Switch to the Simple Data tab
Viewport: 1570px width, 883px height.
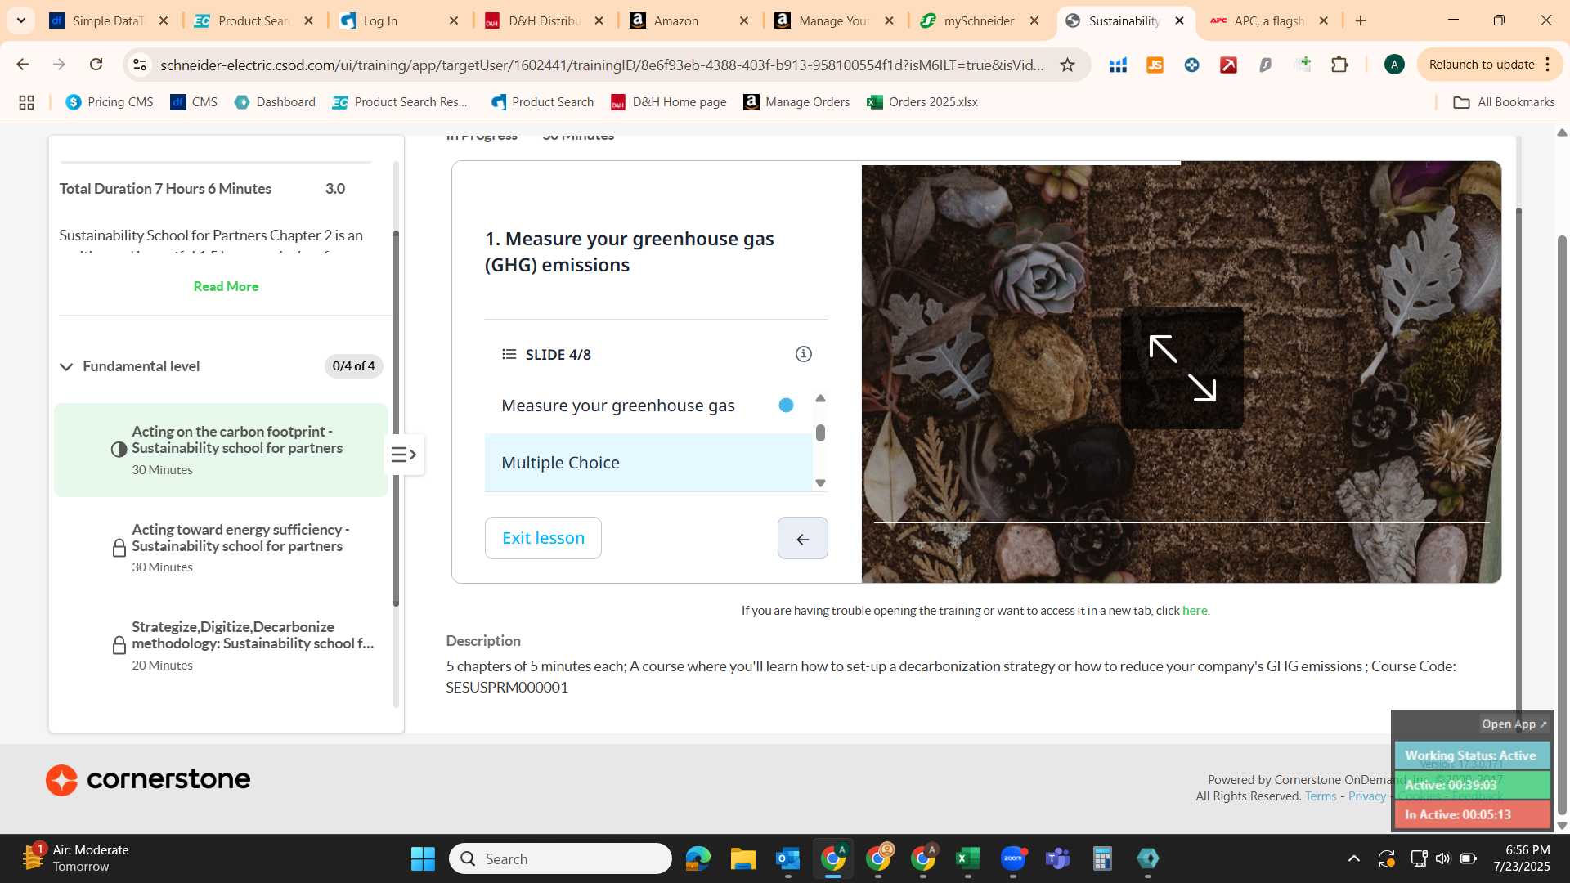coord(106,20)
